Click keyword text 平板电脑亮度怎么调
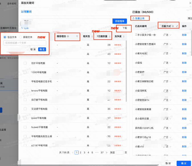192x166 pixels. pos(42,136)
